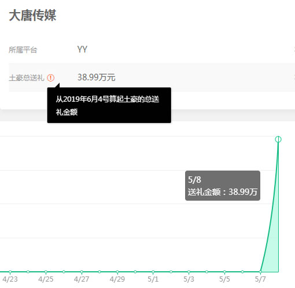The width and height of the screenshot is (295, 288).
Task: Click the 所属平台 label
Action: [x=23, y=50]
